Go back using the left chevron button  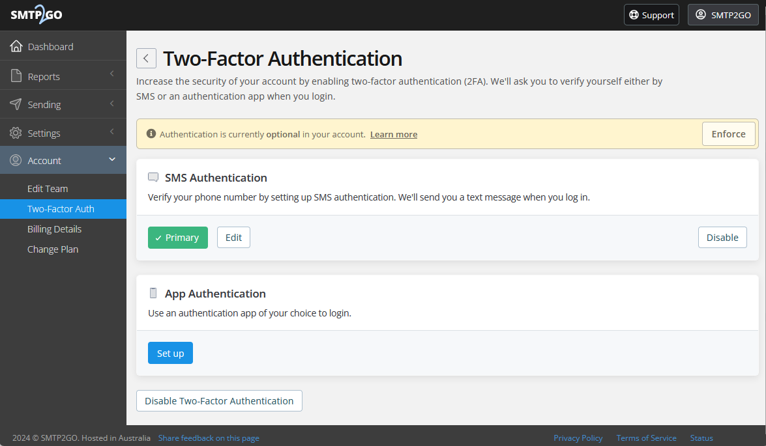(x=146, y=58)
